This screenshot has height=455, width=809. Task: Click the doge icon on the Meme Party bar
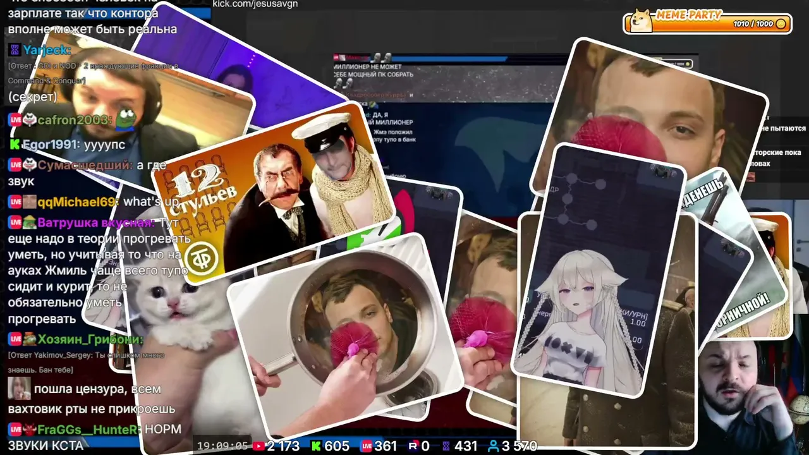[642, 20]
